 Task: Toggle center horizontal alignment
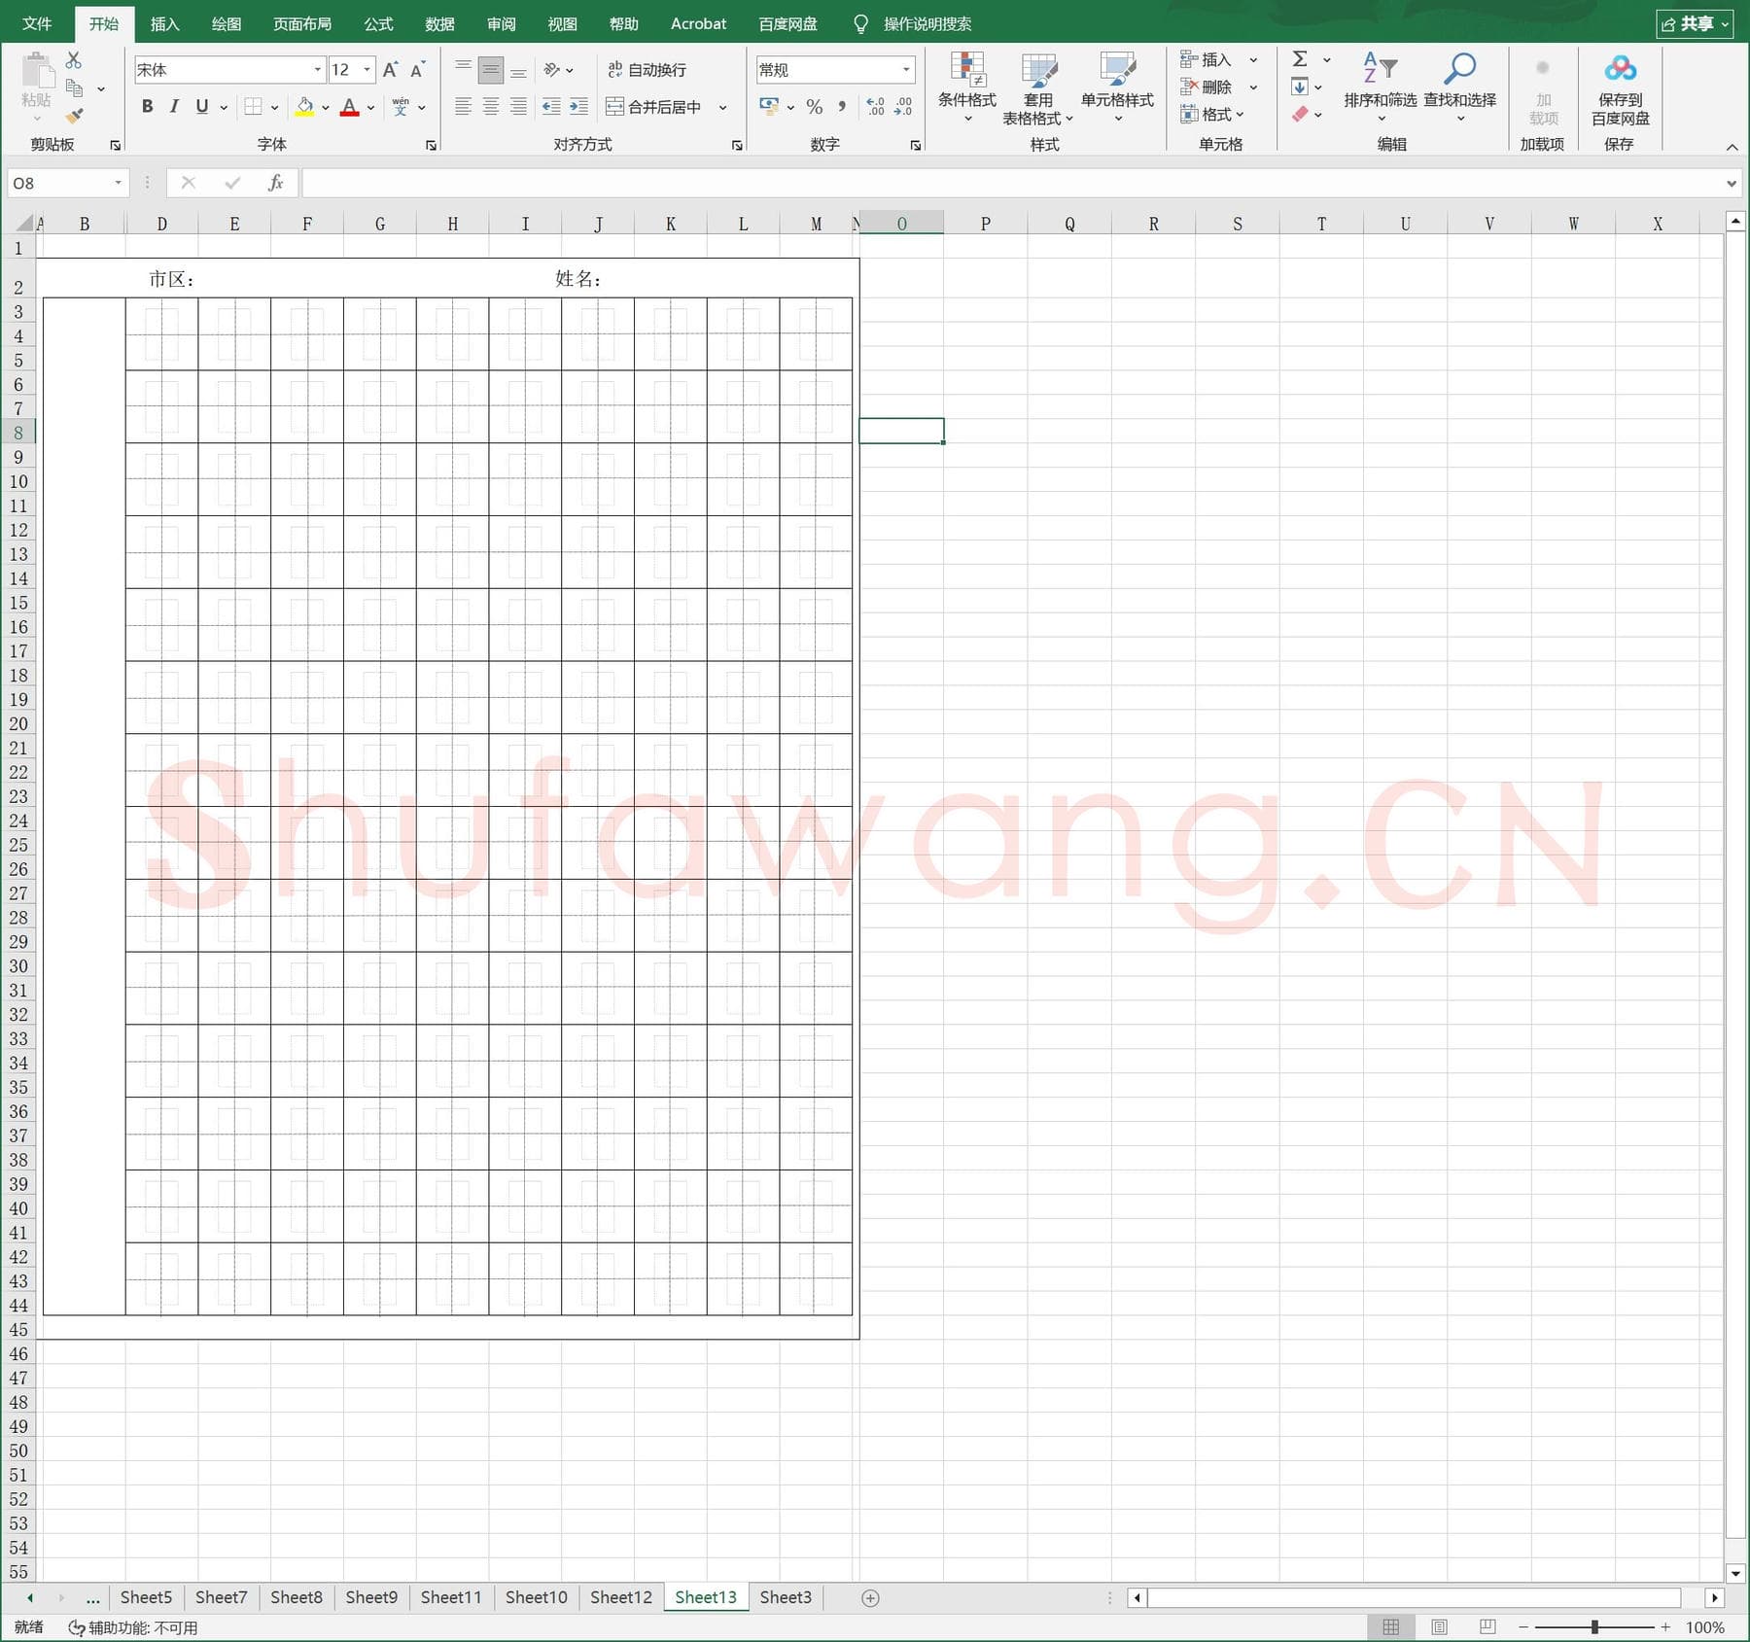point(491,107)
